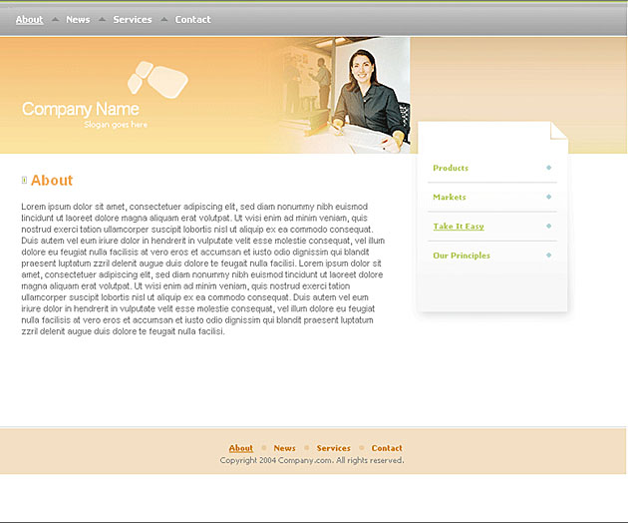The image size is (628, 523).
Task: Open the Services link in the footer
Action: point(334,448)
